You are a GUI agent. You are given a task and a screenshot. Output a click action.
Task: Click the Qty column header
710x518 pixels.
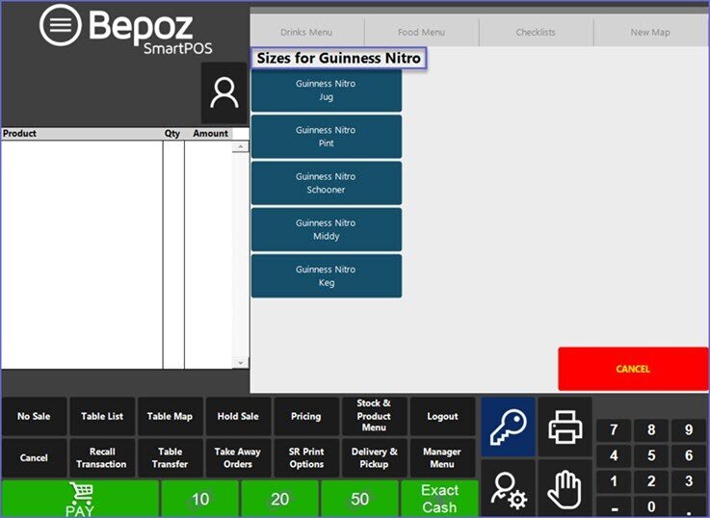click(x=172, y=134)
